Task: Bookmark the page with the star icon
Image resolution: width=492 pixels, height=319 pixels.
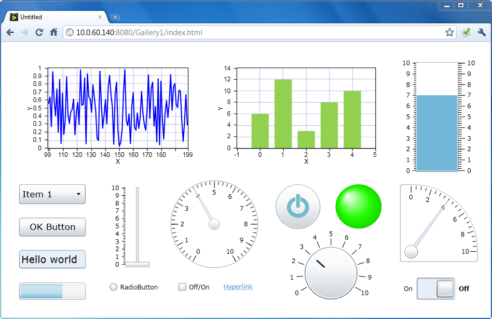Action: tap(449, 33)
